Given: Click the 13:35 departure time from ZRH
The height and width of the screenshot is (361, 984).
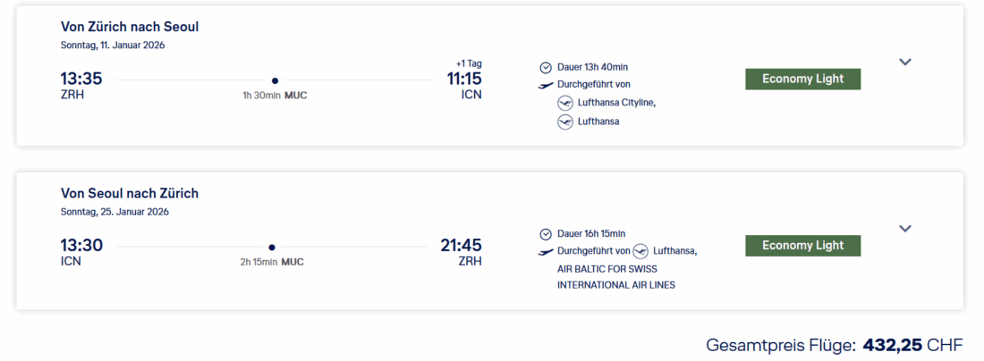Looking at the screenshot, I should pos(81,79).
